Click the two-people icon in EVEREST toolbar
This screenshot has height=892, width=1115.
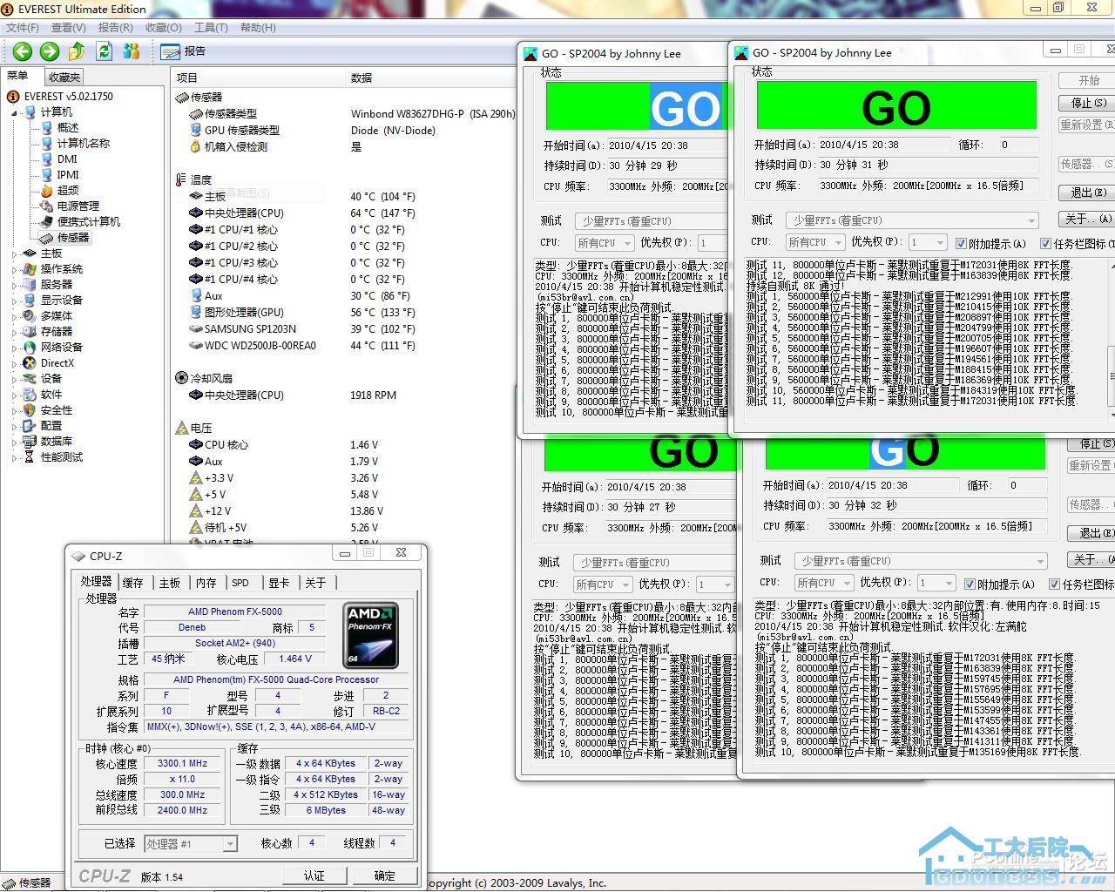tap(132, 51)
